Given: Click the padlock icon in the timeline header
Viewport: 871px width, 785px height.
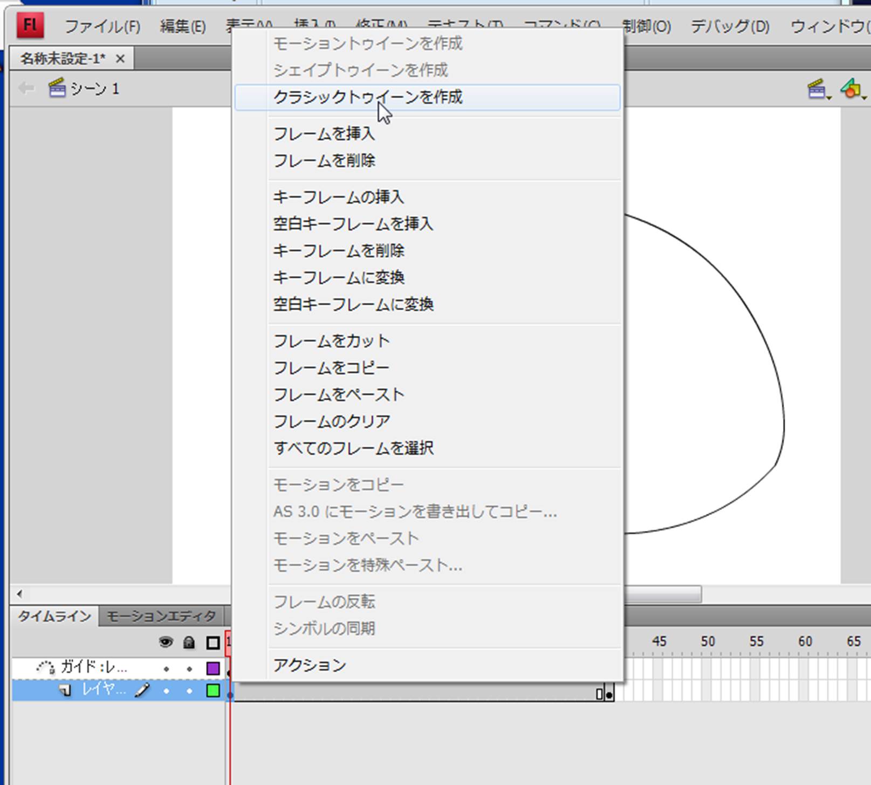Looking at the screenshot, I should (x=189, y=642).
